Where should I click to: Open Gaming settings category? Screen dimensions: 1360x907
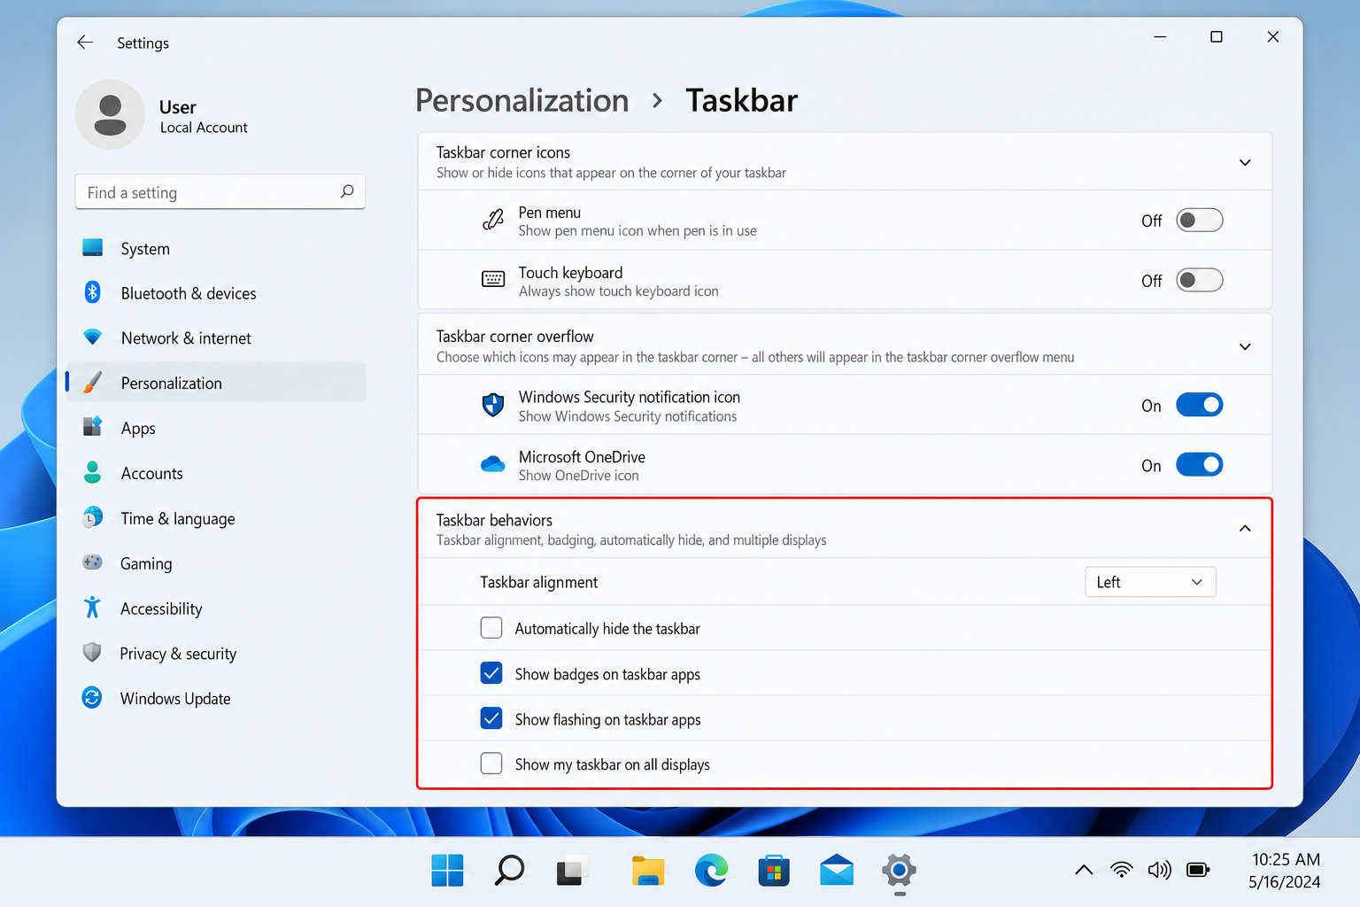[216, 563]
